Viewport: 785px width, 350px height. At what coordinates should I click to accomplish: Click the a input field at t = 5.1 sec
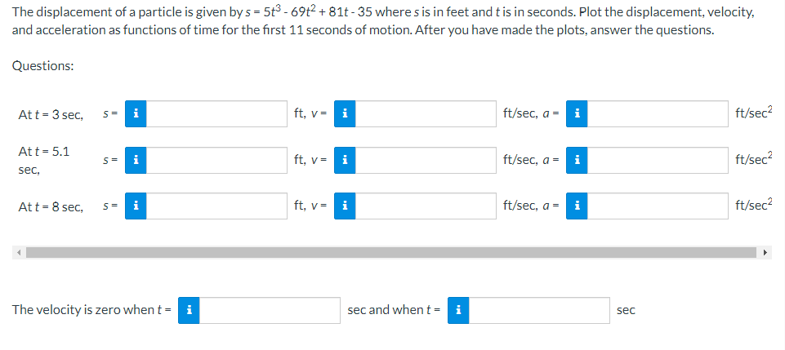click(x=658, y=160)
